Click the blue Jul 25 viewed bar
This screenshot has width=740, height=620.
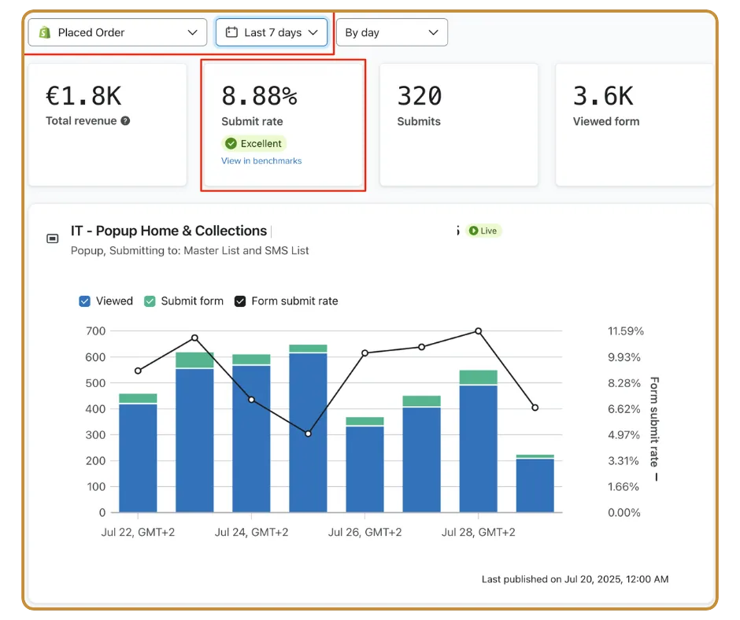(x=308, y=432)
